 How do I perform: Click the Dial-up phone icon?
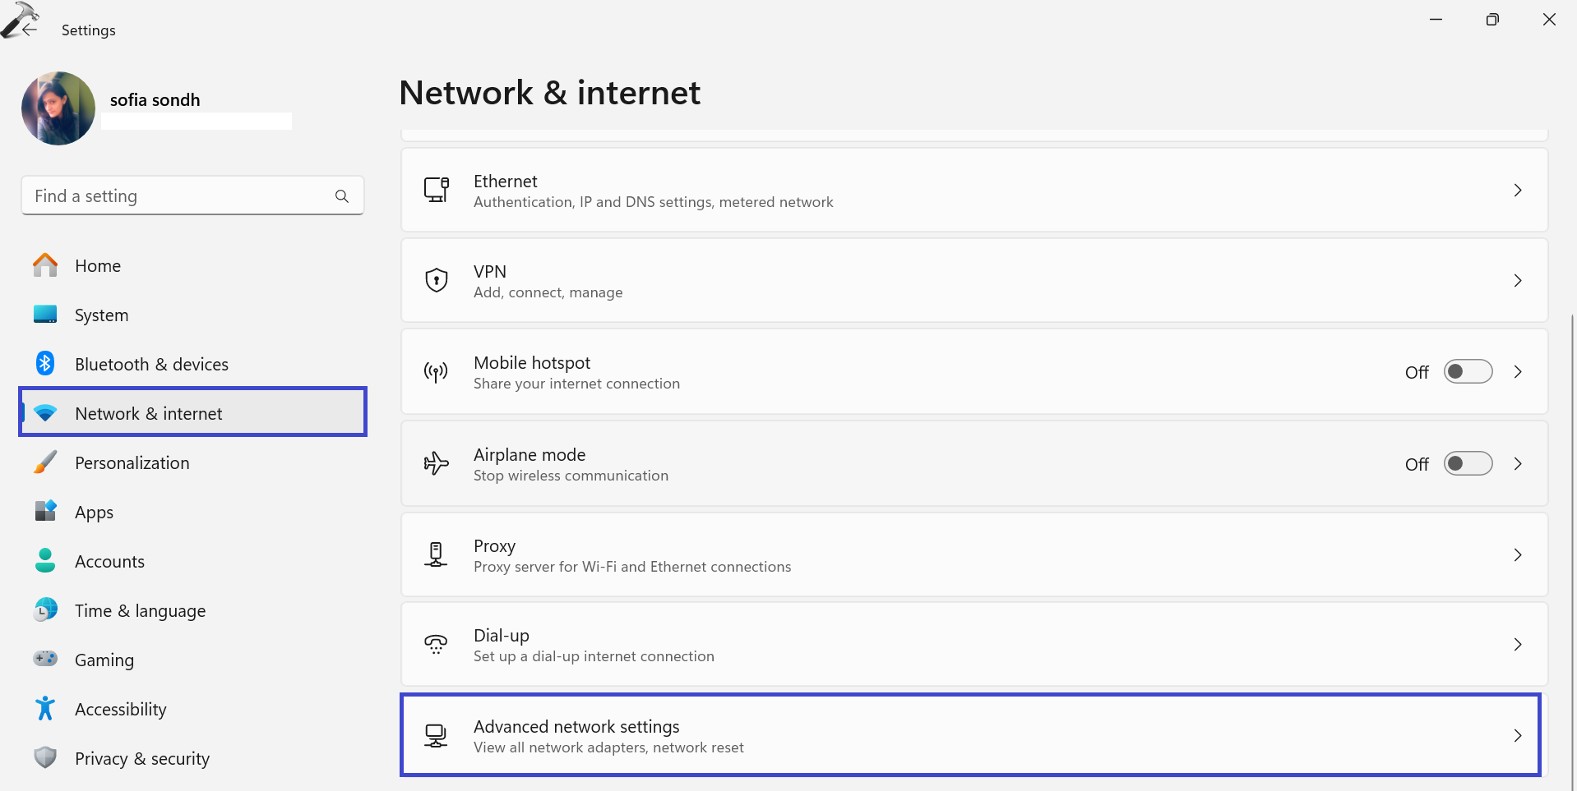coord(436,644)
